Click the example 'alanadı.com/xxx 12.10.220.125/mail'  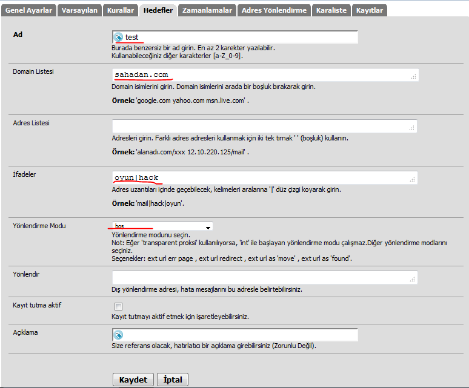coord(191,152)
